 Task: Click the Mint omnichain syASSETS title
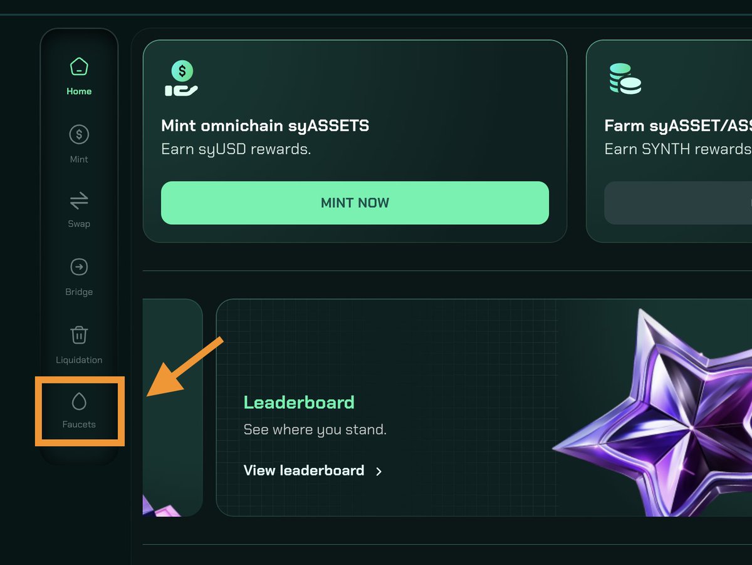point(265,126)
